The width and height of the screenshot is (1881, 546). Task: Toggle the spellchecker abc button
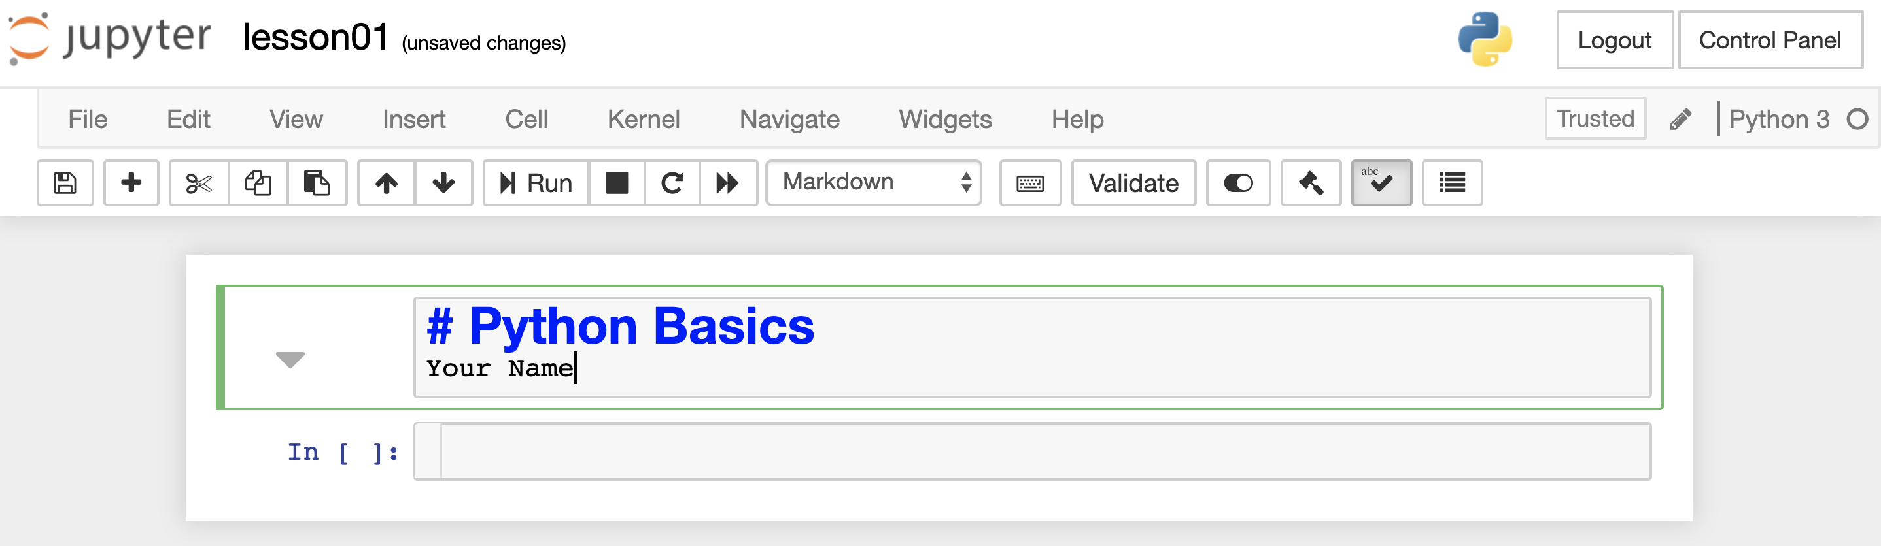[x=1381, y=183]
